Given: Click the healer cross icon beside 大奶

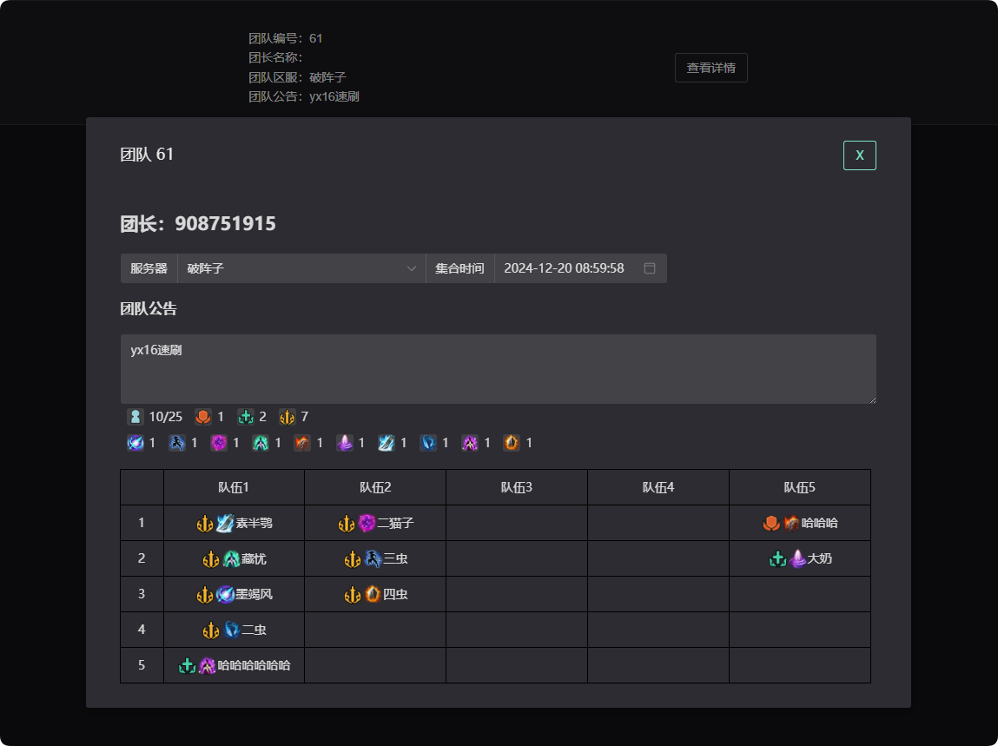Looking at the screenshot, I should [777, 559].
